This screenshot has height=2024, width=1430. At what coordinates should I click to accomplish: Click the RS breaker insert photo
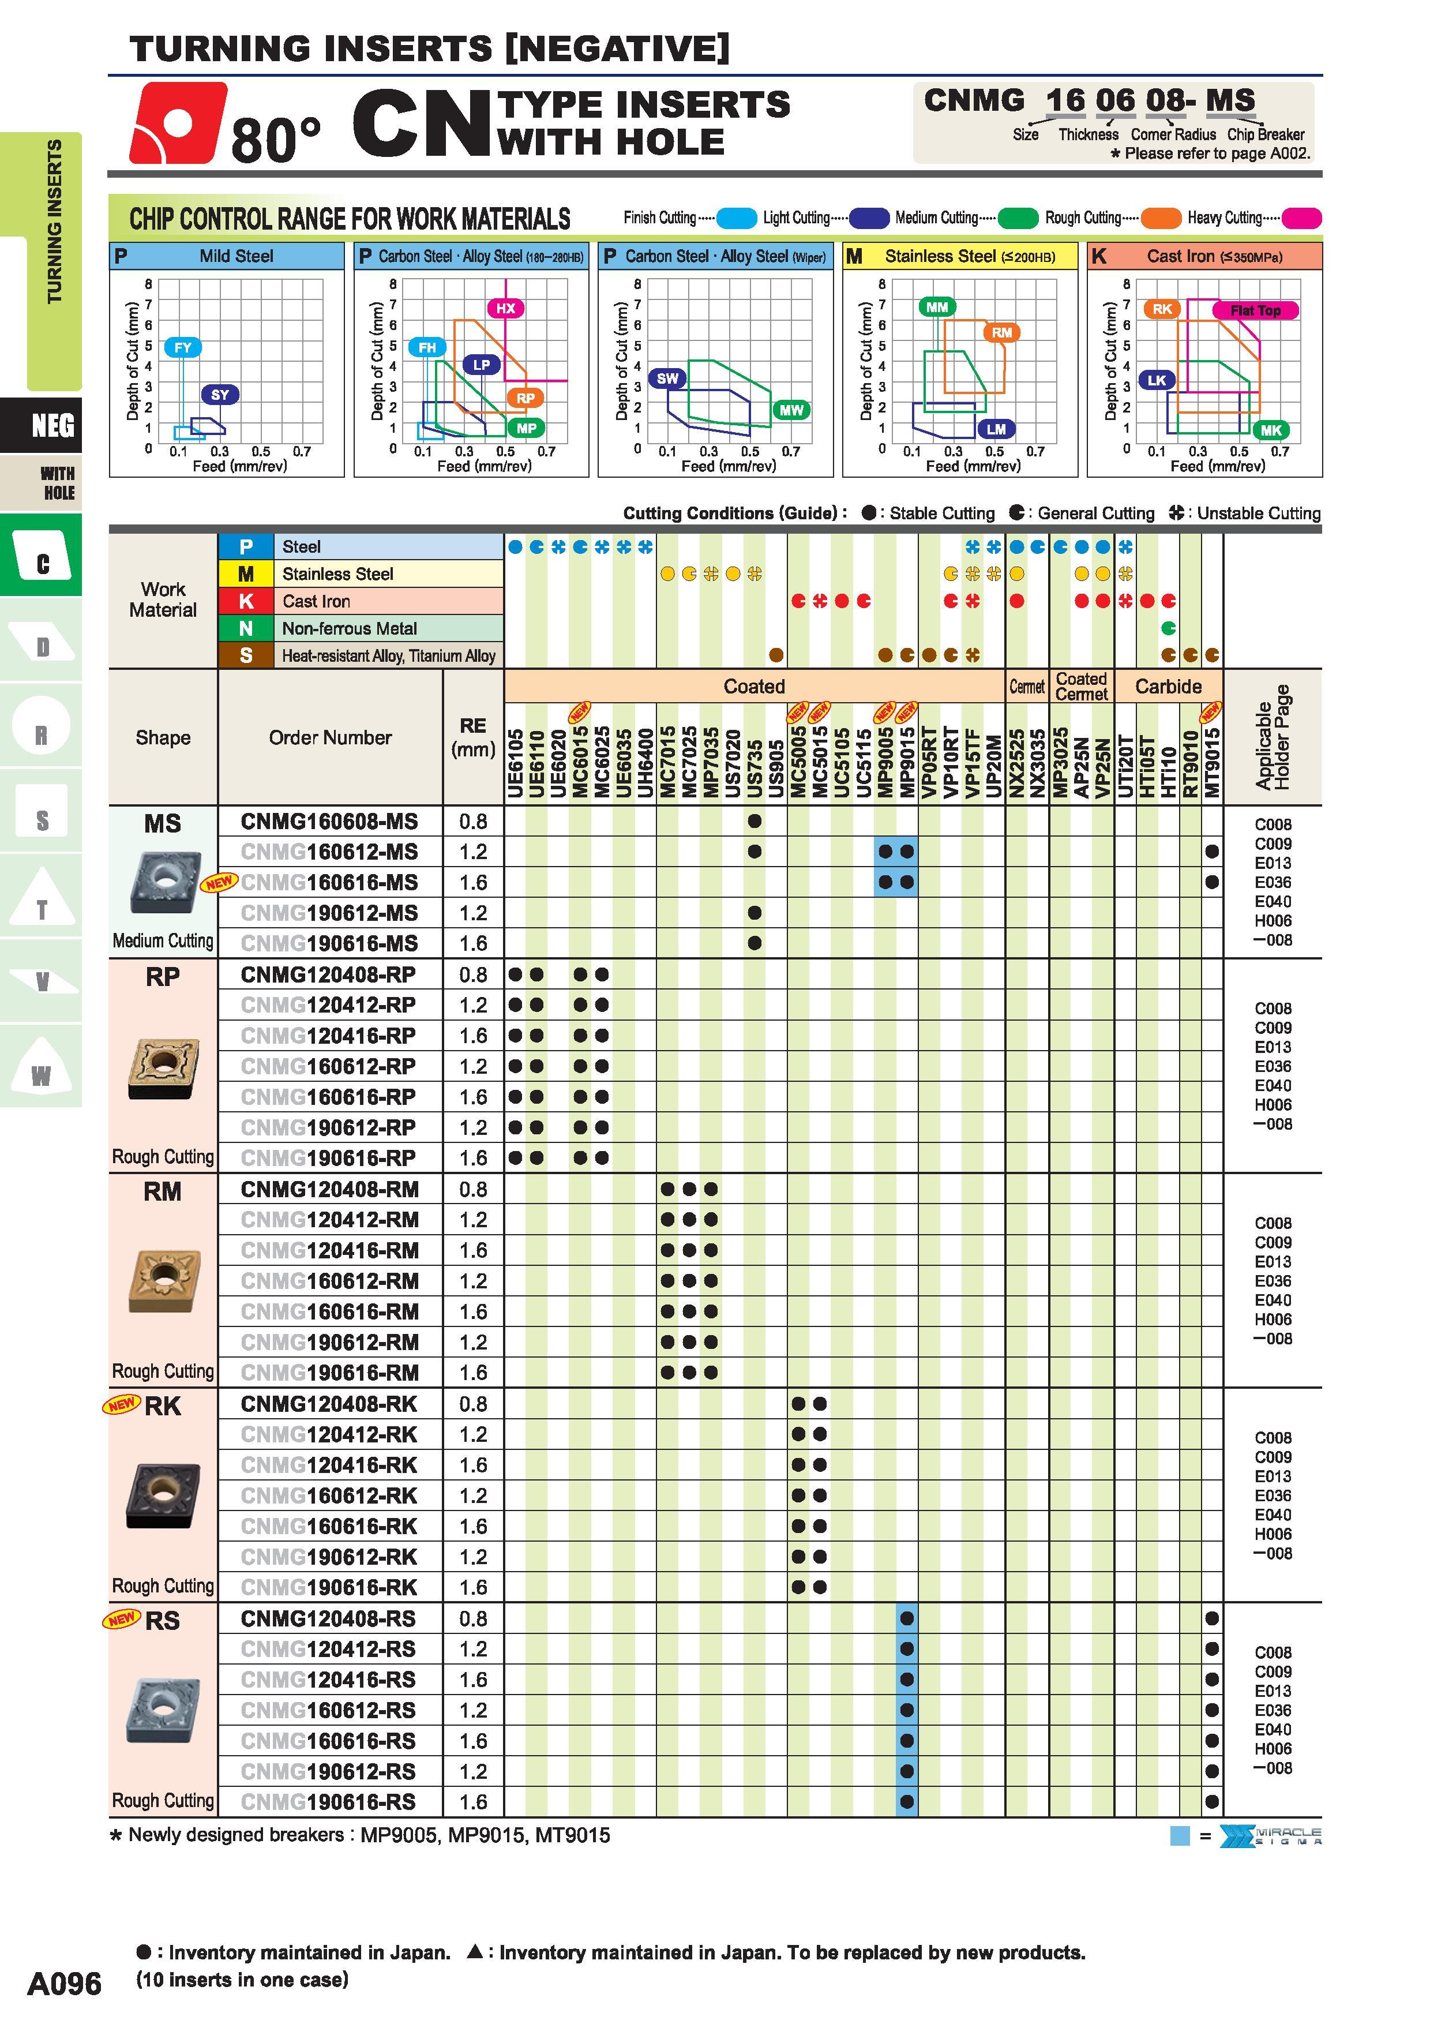pyautogui.click(x=164, y=1710)
